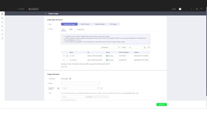207x116 pixels.
Task: Click the Status column header
Action: [x=108, y=52]
